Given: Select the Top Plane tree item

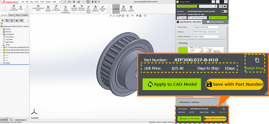Looking at the screenshot, I should [8, 39].
